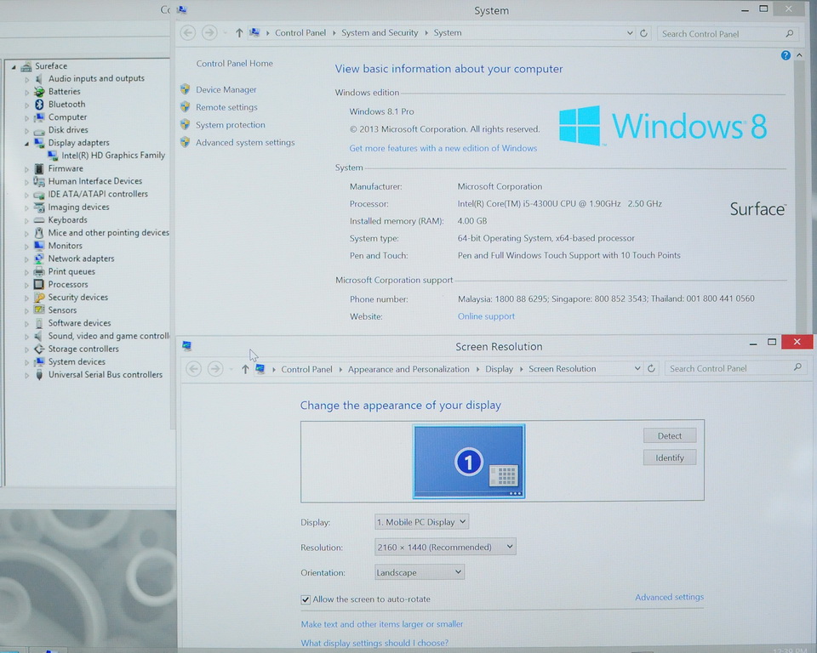Open Advanced system settings link
This screenshot has width=817, height=653.
245,143
